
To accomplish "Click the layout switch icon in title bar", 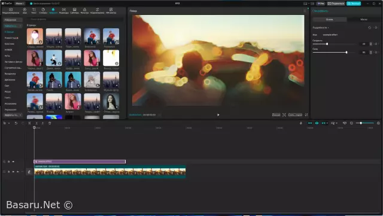I will coord(305,4).
